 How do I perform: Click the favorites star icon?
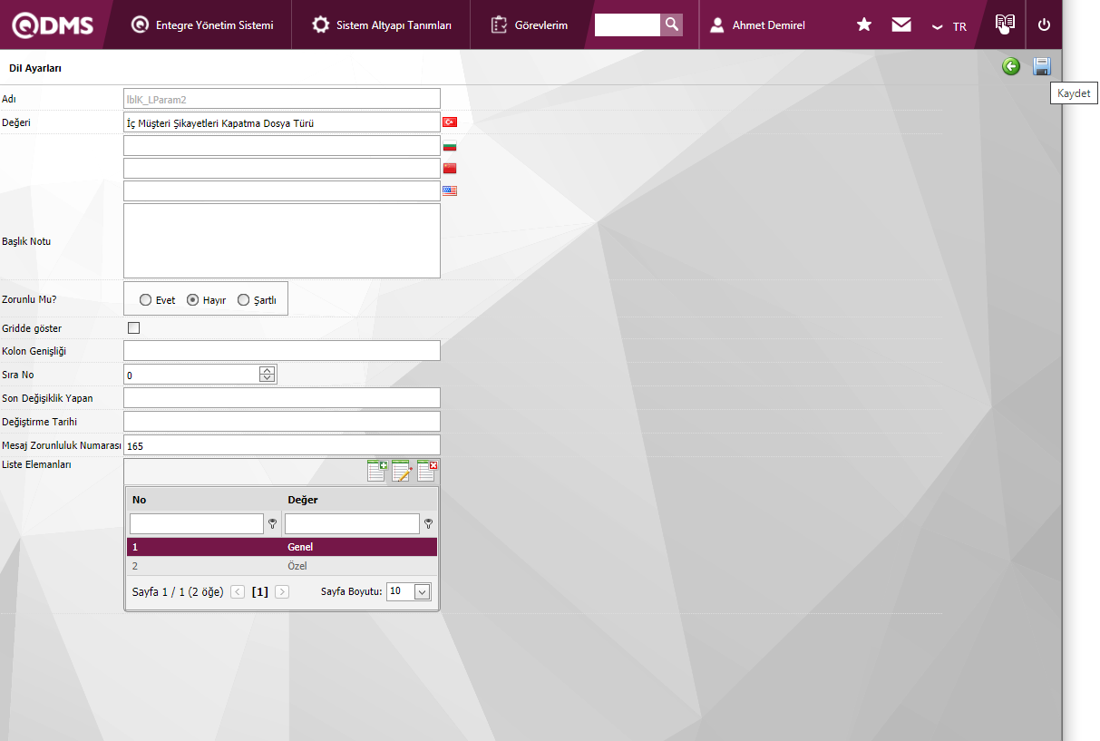(864, 24)
